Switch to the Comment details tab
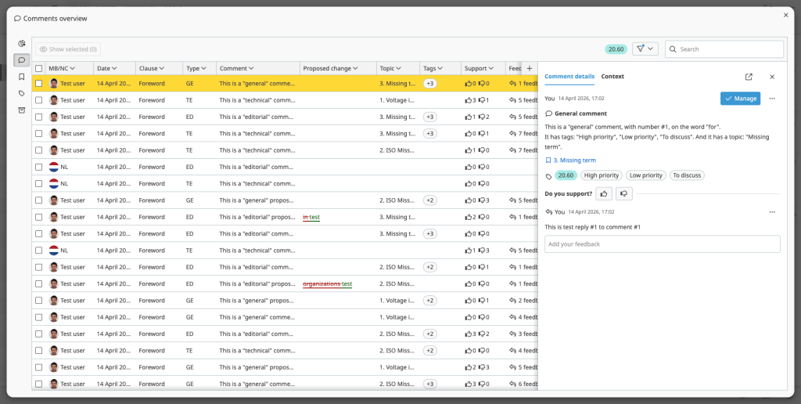Image resolution: width=801 pixels, height=404 pixels. 569,76
